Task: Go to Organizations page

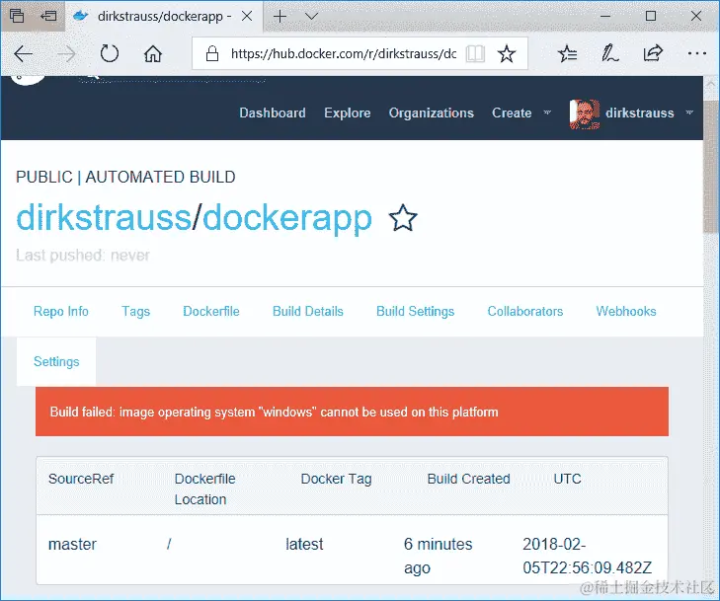Action: pos(432,113)
